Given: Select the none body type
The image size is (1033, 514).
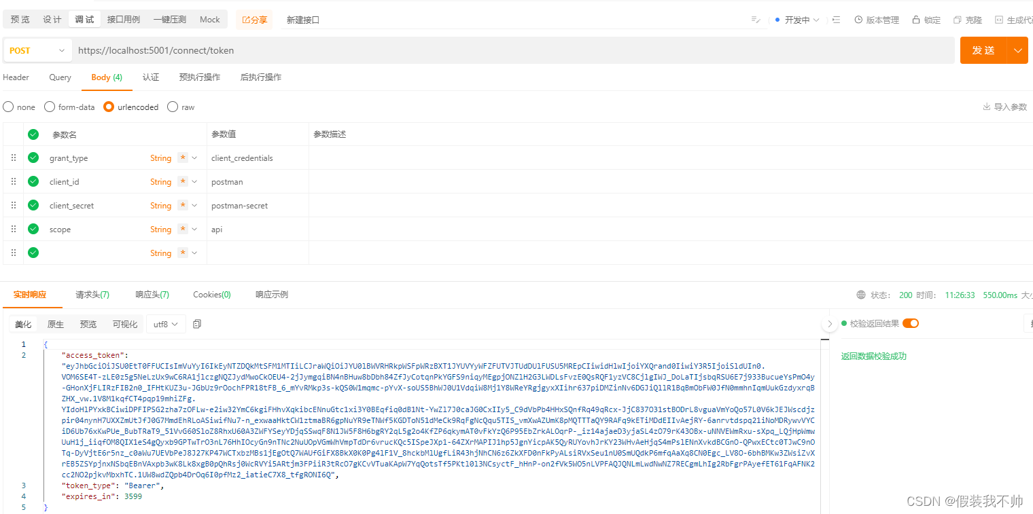Looking at the screenshot, I should (8, 107).
